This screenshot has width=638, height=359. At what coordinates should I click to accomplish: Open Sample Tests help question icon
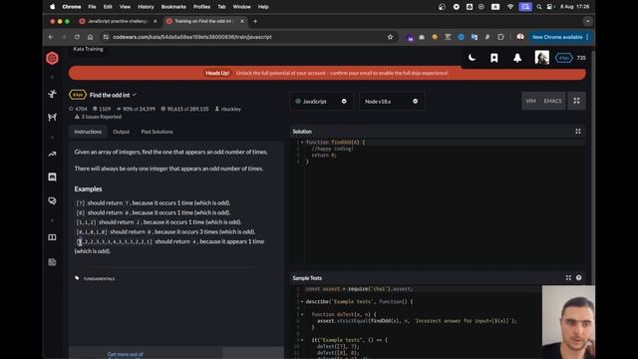click(578, 277)
